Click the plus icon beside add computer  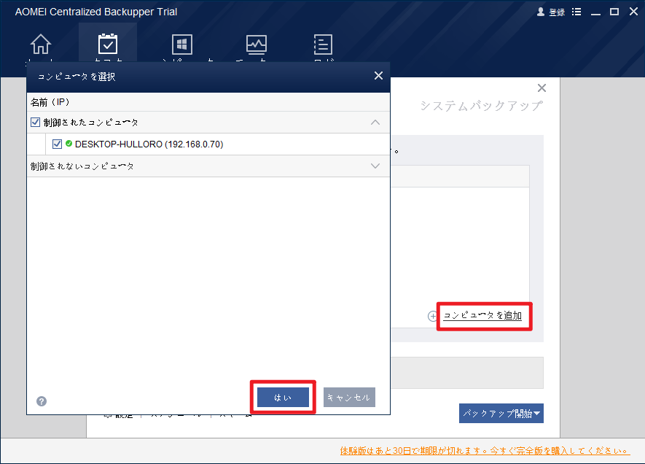(x=432, y=316)
